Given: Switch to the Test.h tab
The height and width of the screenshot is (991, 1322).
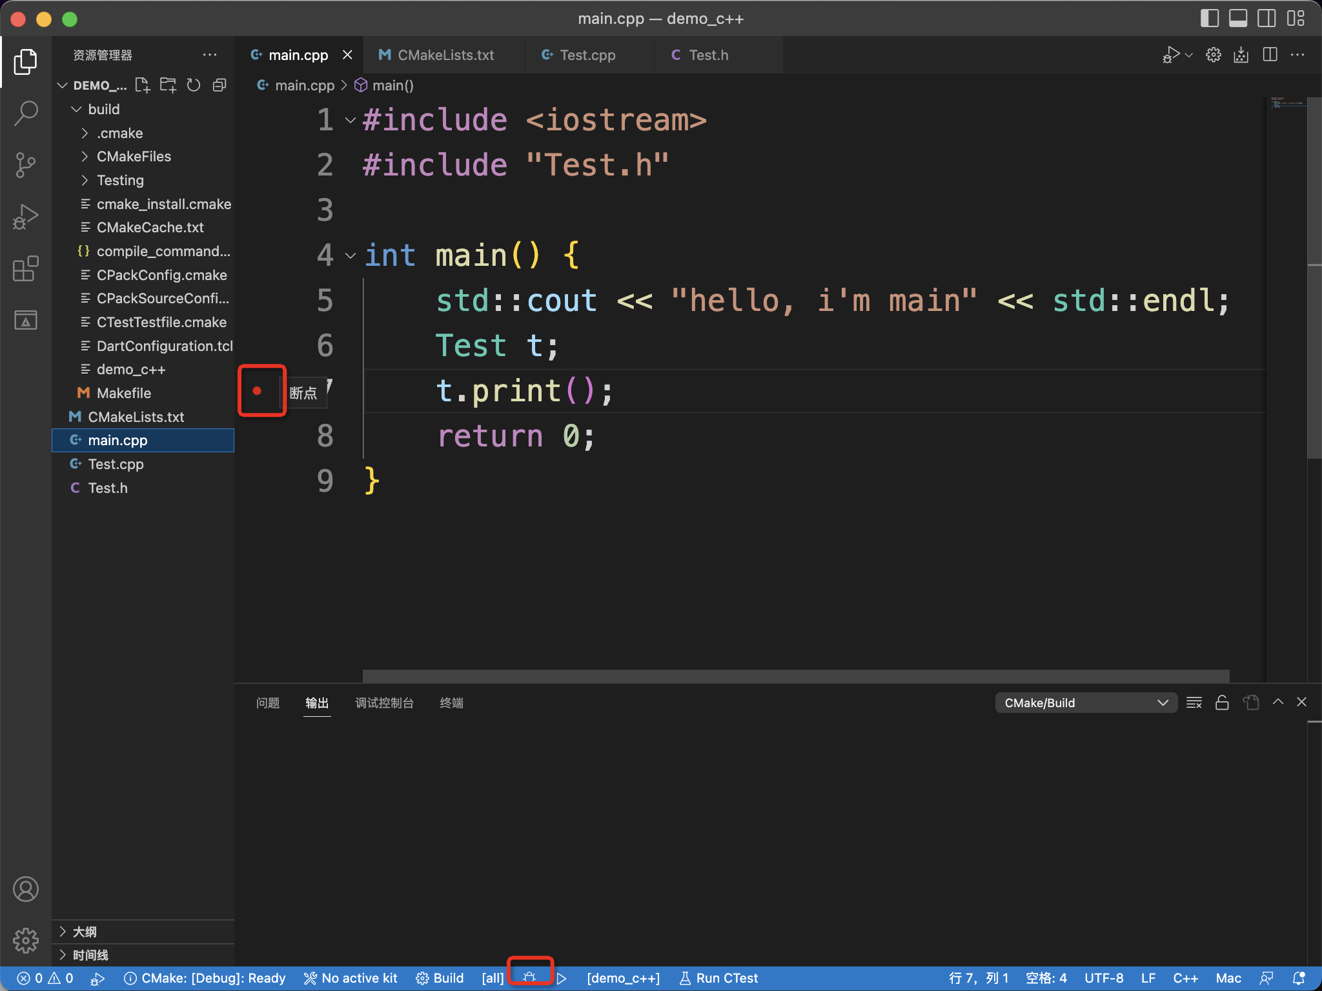Looking at the screenshot, I should (x=718, y=55).
